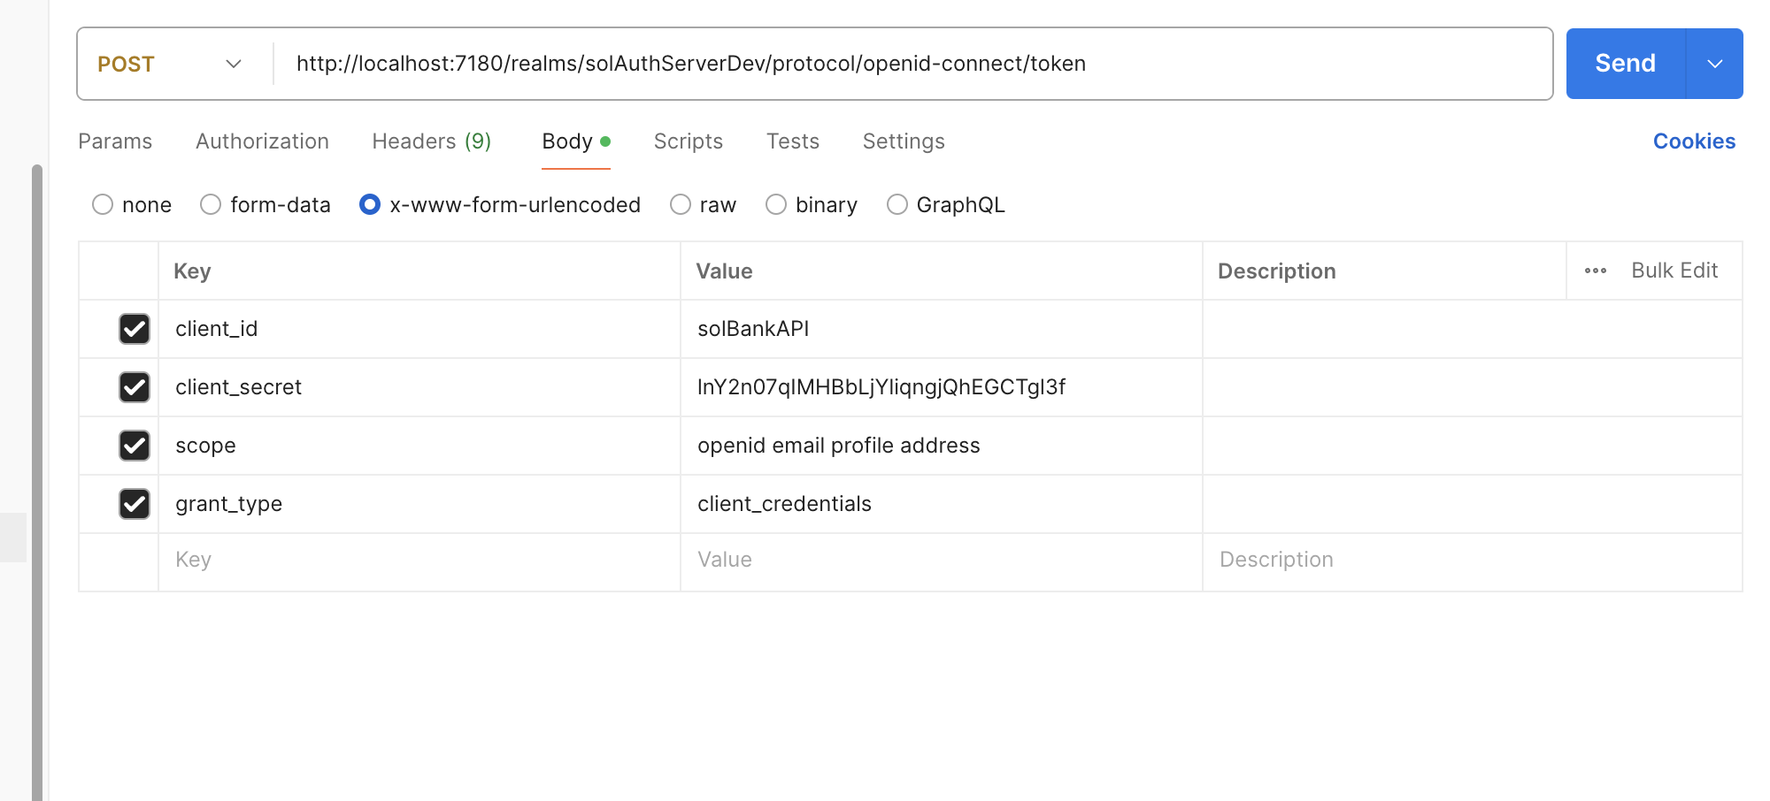Click the empty Key field in new row
This screenshot has height=801, width=1770.
pos(416,561)
